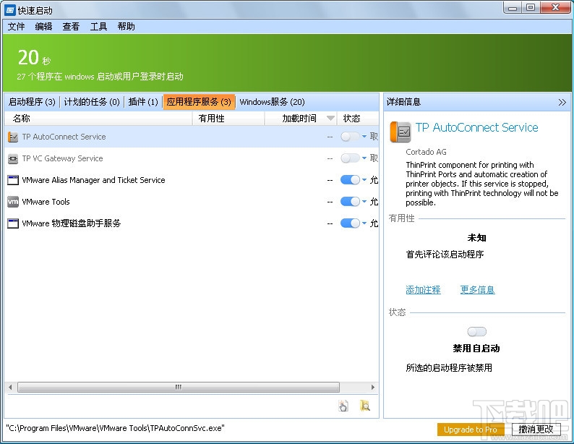The image size is (574, 444).
Task: Click the hand pointer icon below the list
Action: point(343,406)
